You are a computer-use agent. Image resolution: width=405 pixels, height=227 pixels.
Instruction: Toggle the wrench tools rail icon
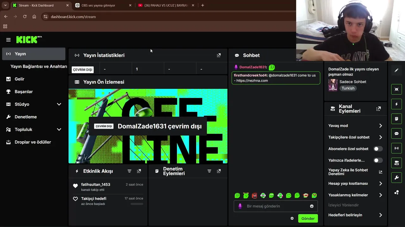(396, 178)
